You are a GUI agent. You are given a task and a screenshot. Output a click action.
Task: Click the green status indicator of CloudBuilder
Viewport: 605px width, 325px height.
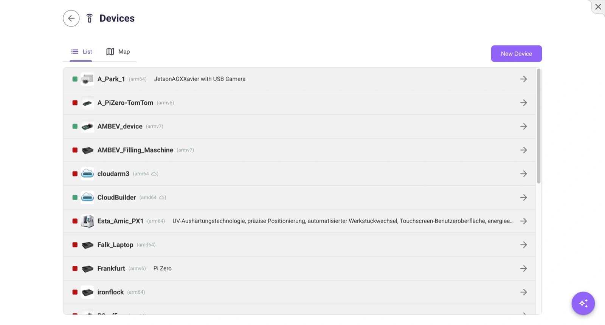pyautogui.click(x=75, y=197)
